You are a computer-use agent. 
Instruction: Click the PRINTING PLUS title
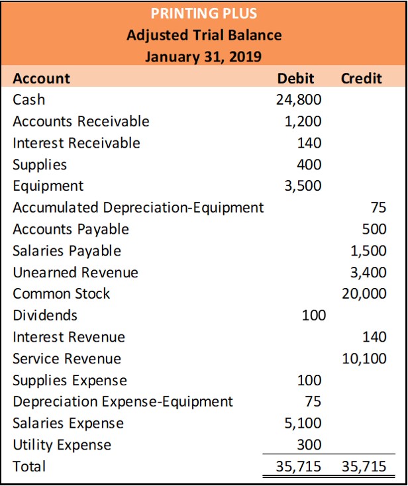click(x=203, y=13)
